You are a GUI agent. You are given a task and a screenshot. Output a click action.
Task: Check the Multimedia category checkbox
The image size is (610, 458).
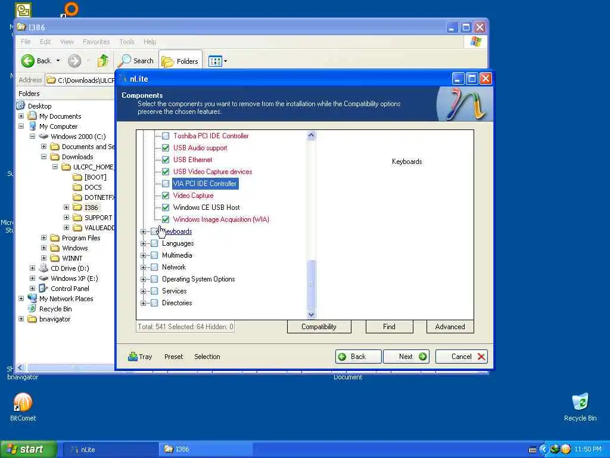[154, 255]
